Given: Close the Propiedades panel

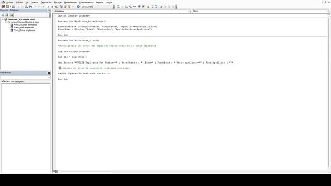Looking at the screenshot, I should pyautogui.click(x=49, y=73).
